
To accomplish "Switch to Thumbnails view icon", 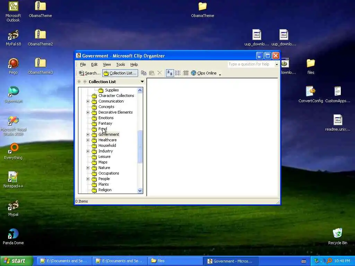I will pos(170,73).
